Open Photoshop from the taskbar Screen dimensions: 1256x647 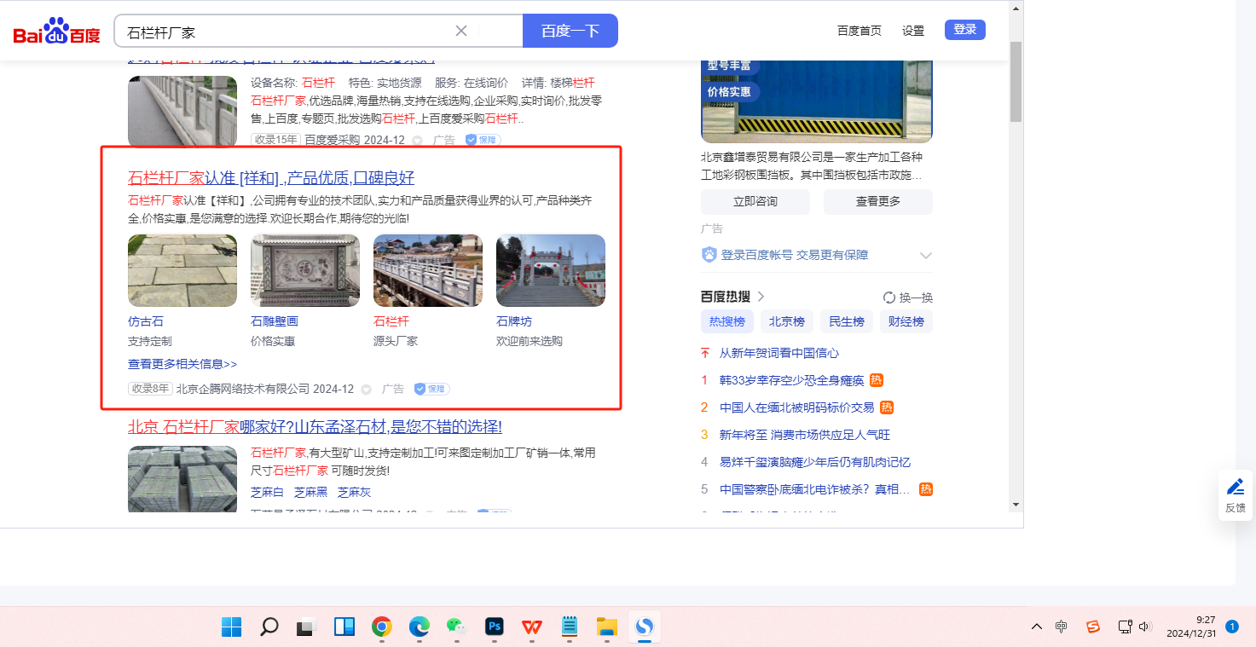[x=495, y=627]
